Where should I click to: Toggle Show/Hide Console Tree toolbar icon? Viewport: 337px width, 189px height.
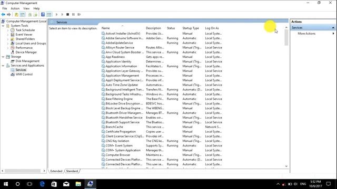coord(22,15)
